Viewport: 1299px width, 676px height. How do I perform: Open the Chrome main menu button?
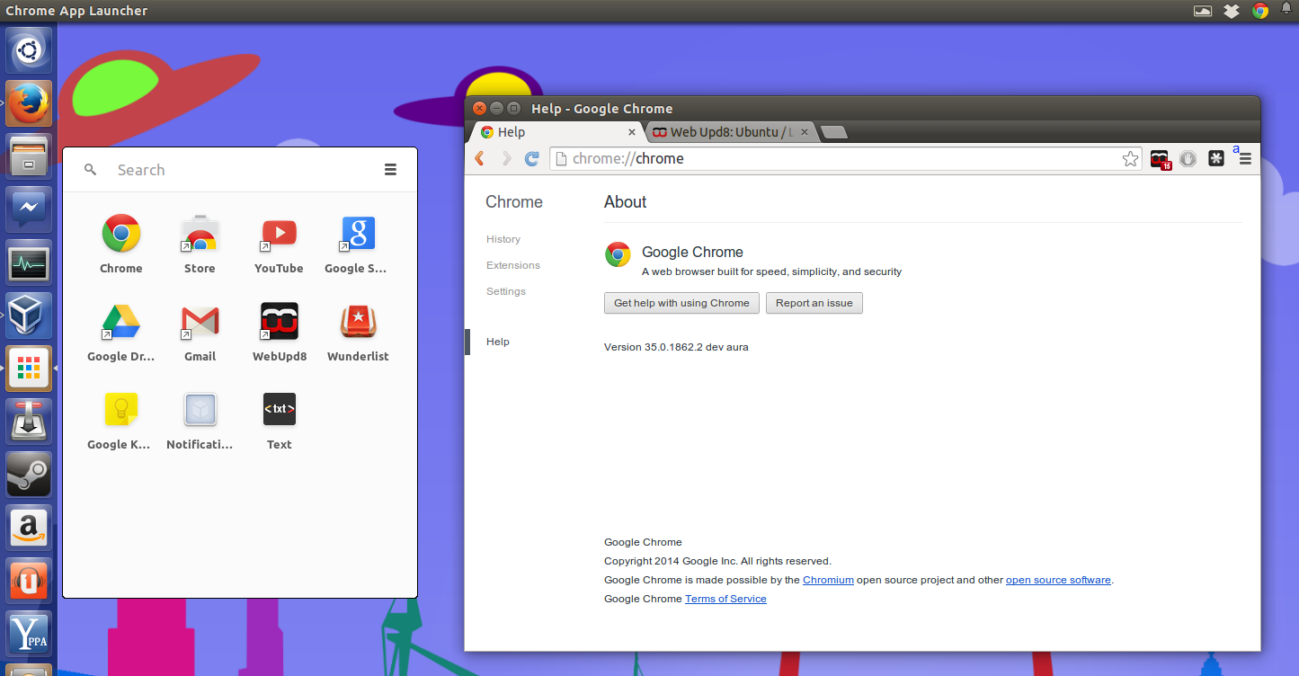[x=1245, y=158]
